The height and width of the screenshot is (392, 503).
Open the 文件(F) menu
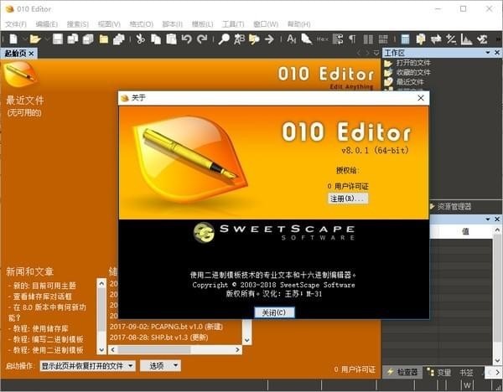(15, 24)
